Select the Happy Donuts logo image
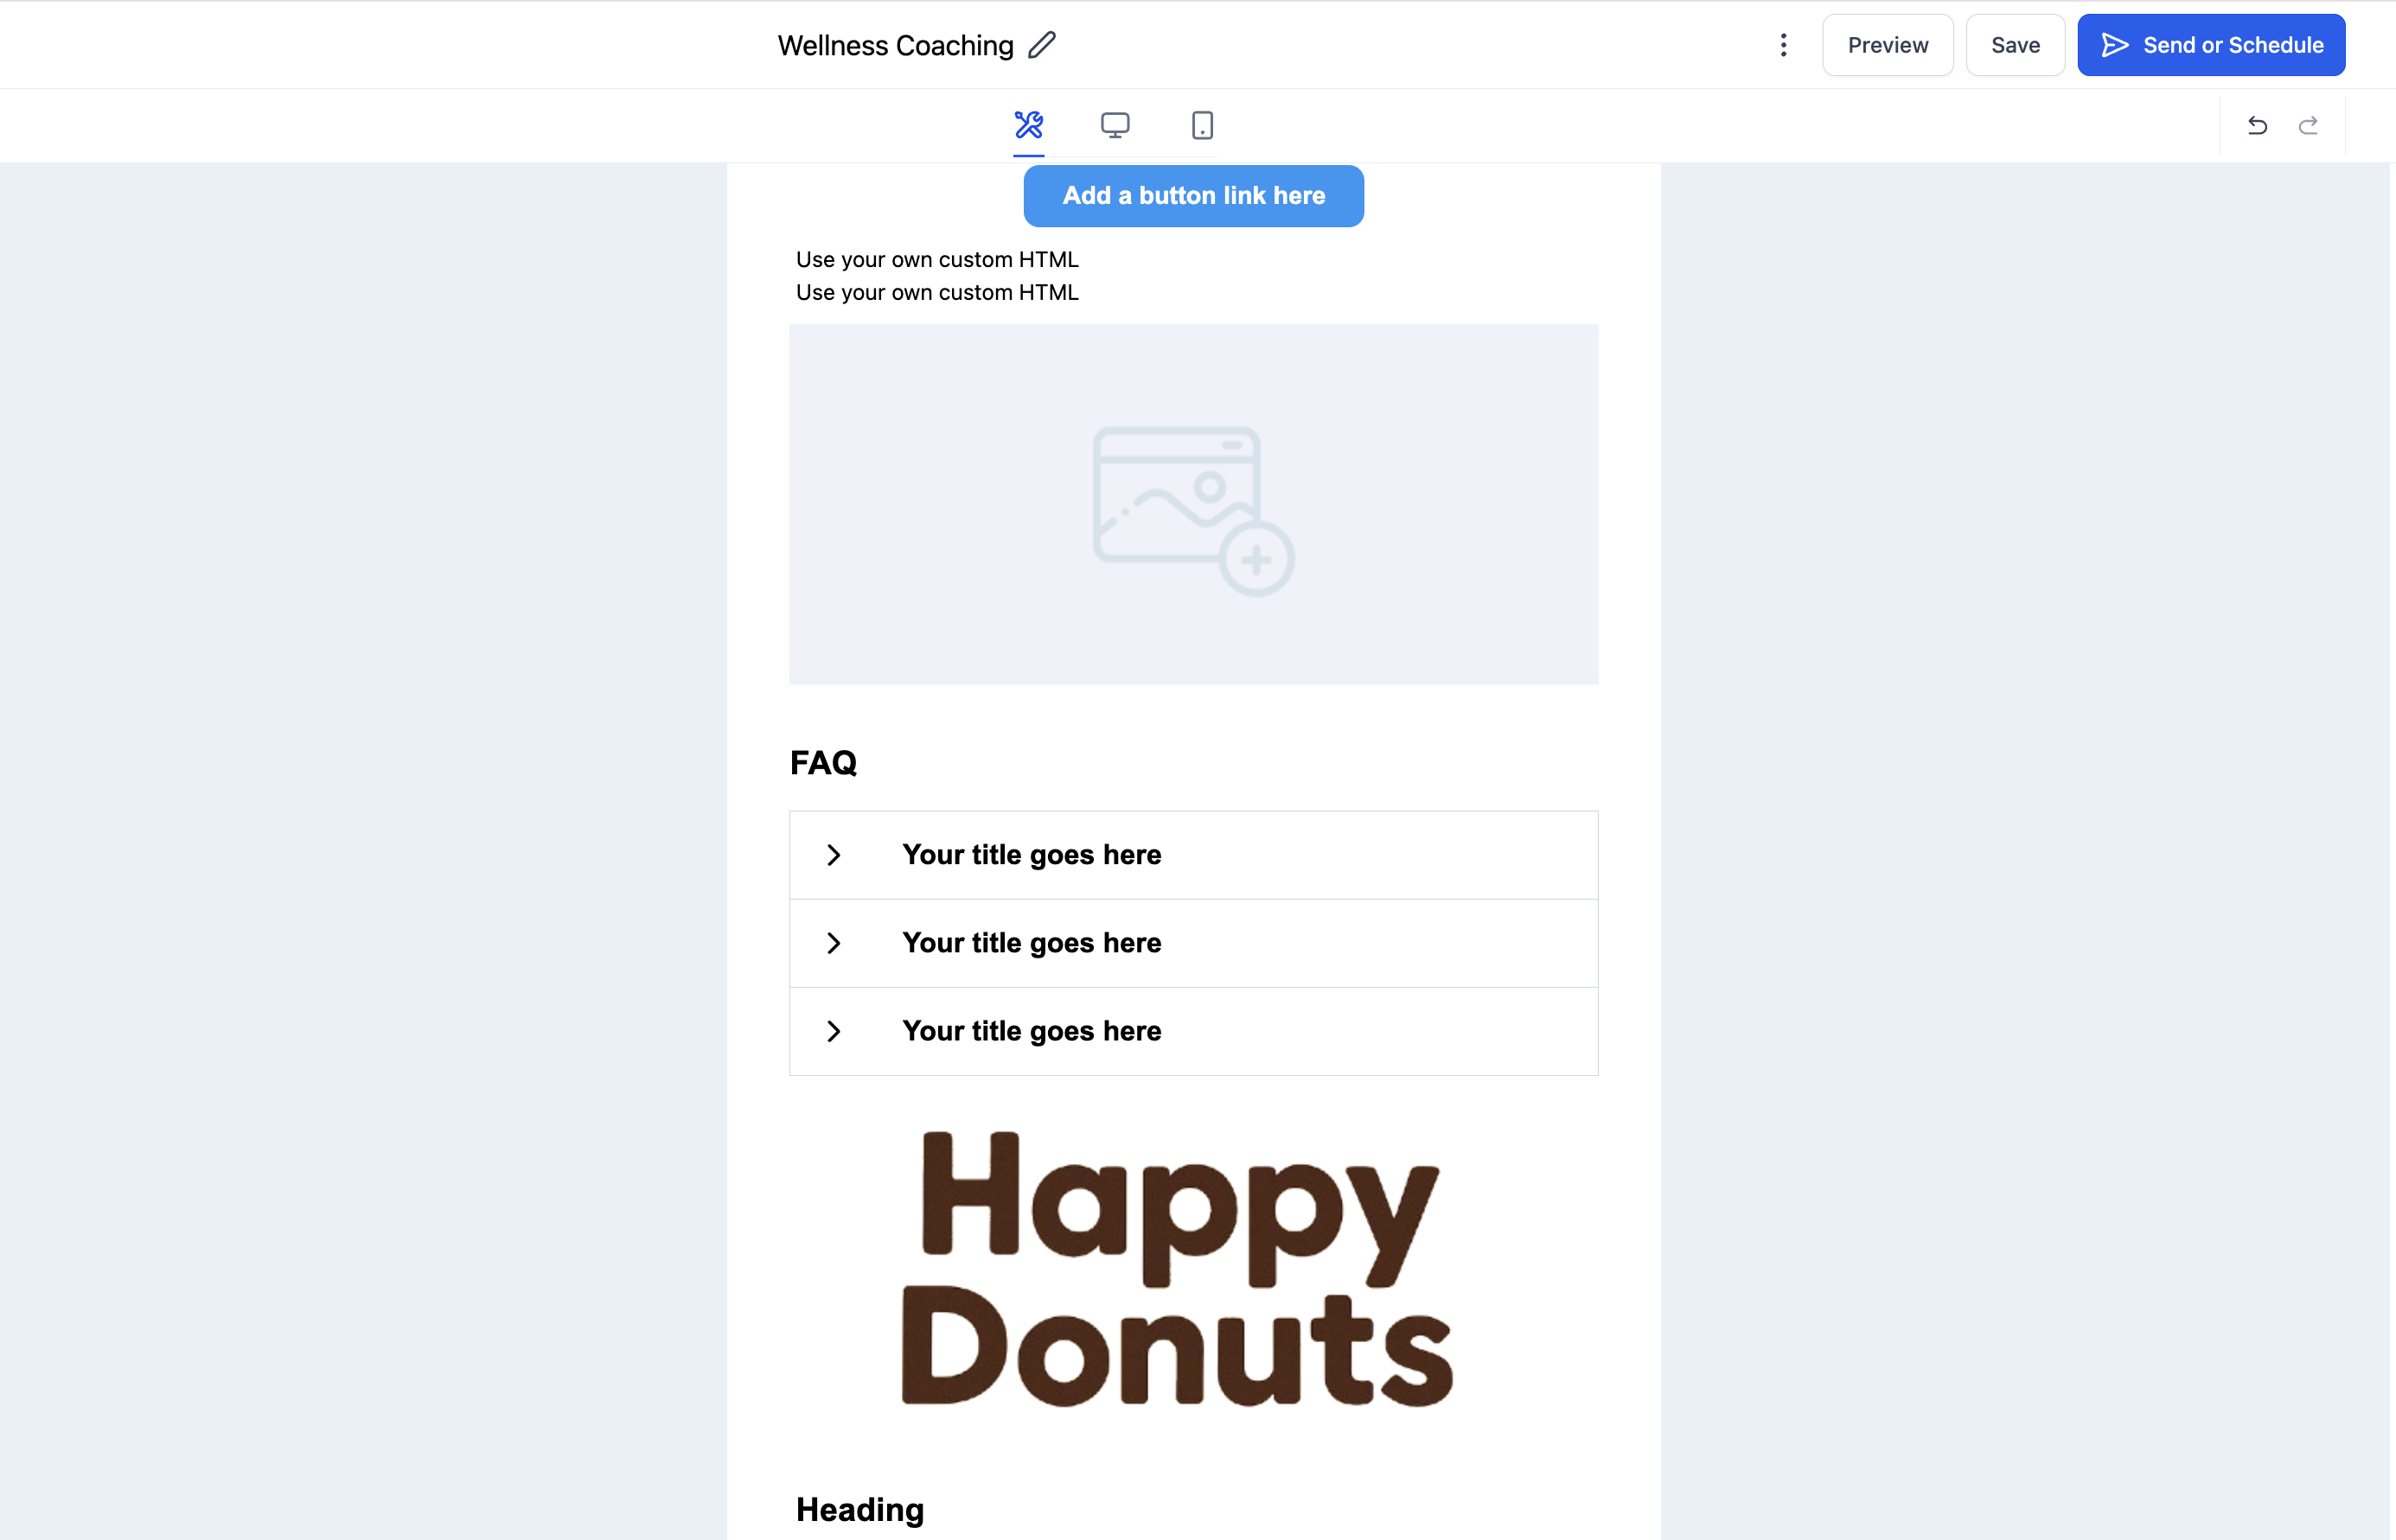Viewport: 2396px width, 1540px height. point(1178,1269)
